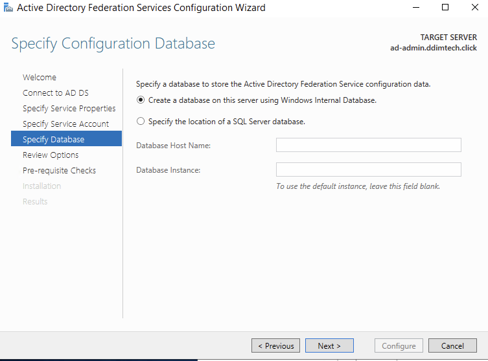Maximize the wizard window
The height and width of the screenshot is (361, 488).
point(445,8)
